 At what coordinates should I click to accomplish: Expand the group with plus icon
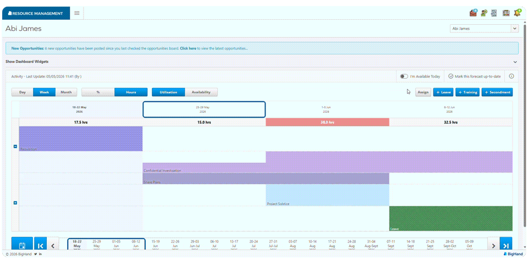(x=15, y=203)
